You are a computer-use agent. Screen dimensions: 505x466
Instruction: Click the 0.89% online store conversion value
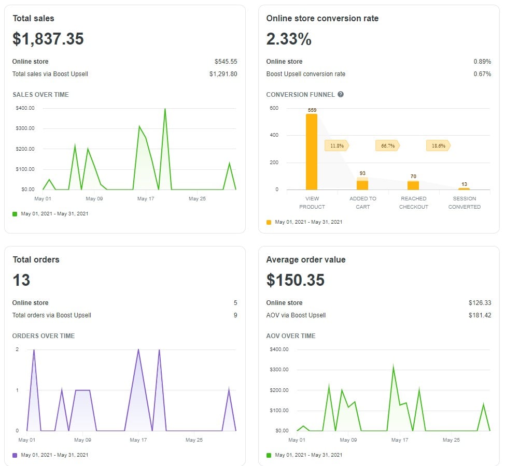coord(482,62)
